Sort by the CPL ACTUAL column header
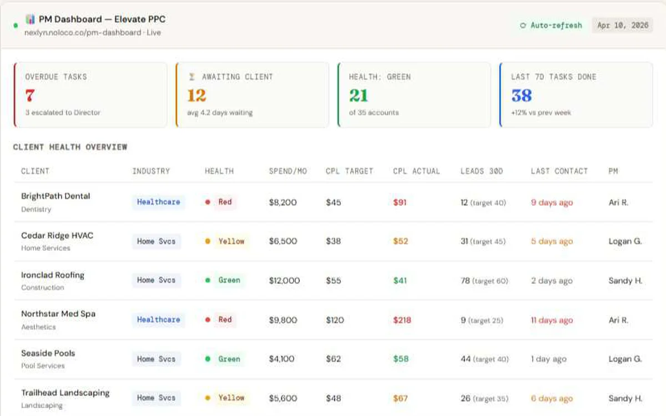This screenshot has height=416, width=666. (416, 171)
